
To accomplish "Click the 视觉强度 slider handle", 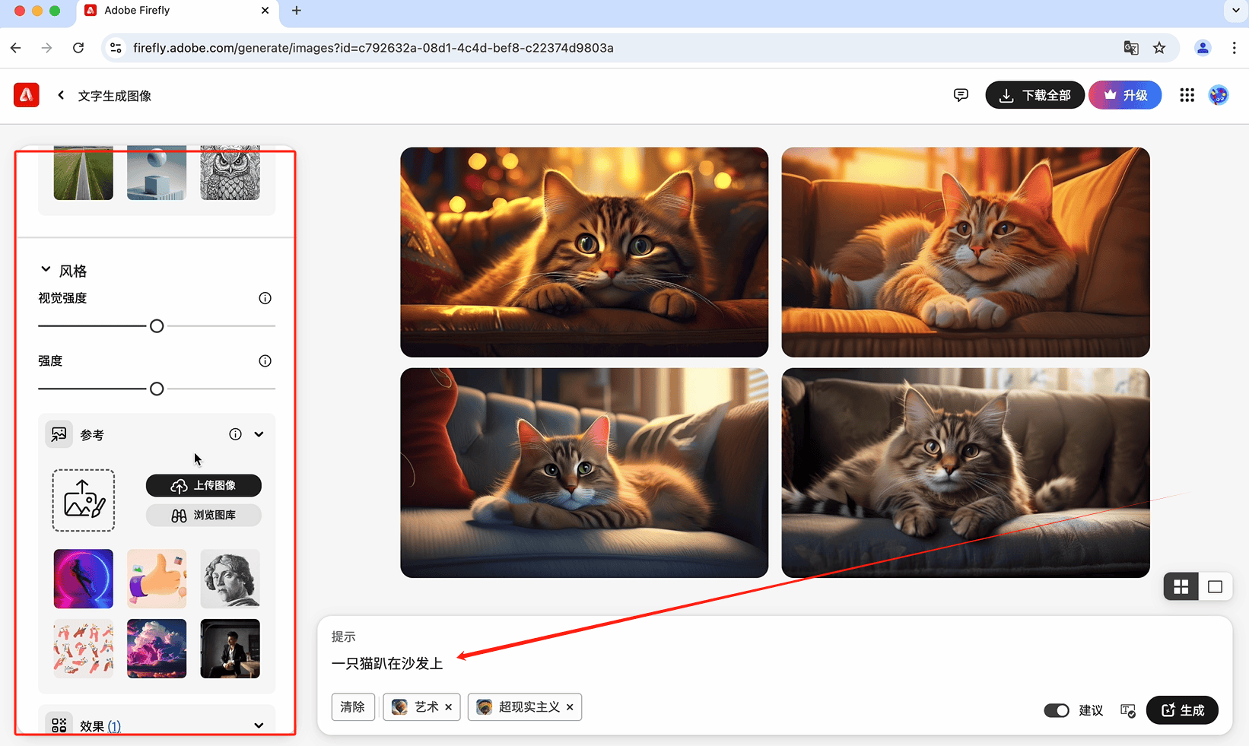I will click(x=157, y=325).
